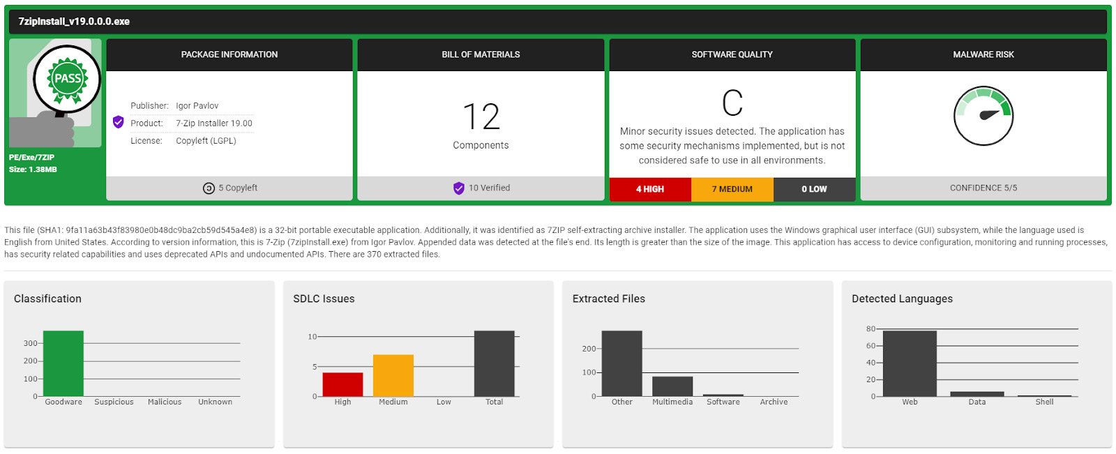The width and height of the screenshot is (1116, 454).
Task: Click the Shell axis label
Action: click(x=1045, y=402)
